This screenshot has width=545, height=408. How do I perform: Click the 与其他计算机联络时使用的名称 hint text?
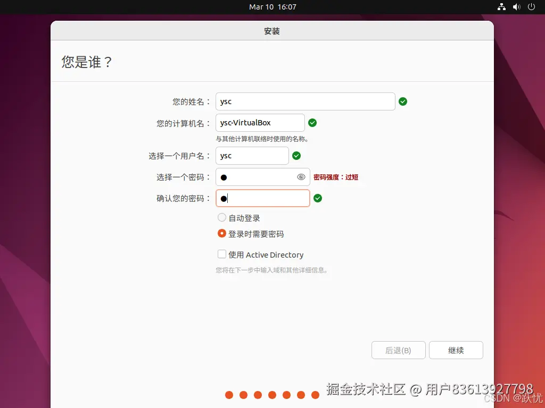point(262,139)
